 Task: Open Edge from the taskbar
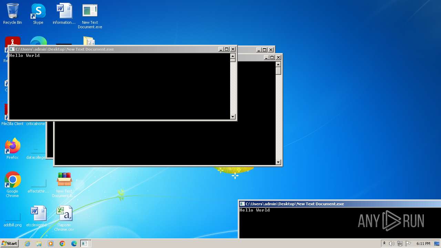pyautogui.click(x=74, y=244)
